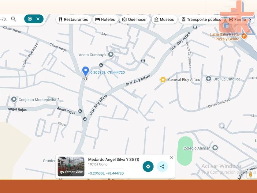Click coordinates link in info card
Image resolution: width=257 pixels, height=193 pixels.
click(x=106, y=173)
